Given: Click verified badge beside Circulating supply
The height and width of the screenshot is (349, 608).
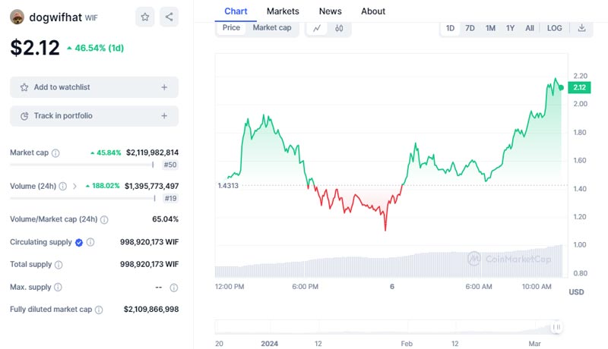Looking at the screenshot, I should click(78, 242).
